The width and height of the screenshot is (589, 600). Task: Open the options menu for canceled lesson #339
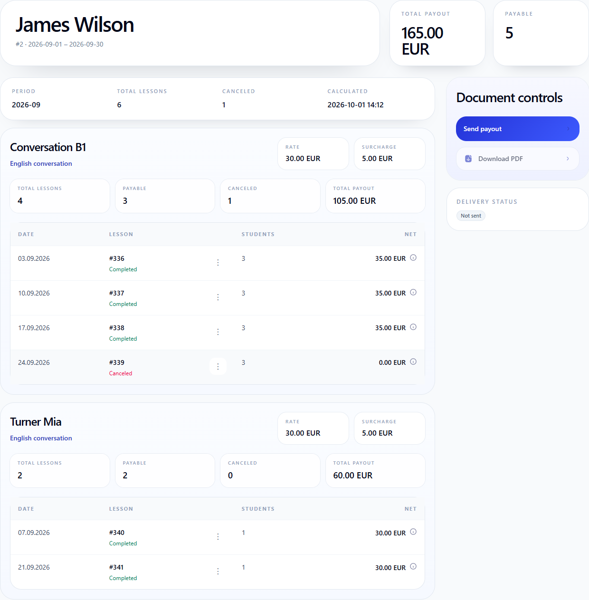pos(218,367)
